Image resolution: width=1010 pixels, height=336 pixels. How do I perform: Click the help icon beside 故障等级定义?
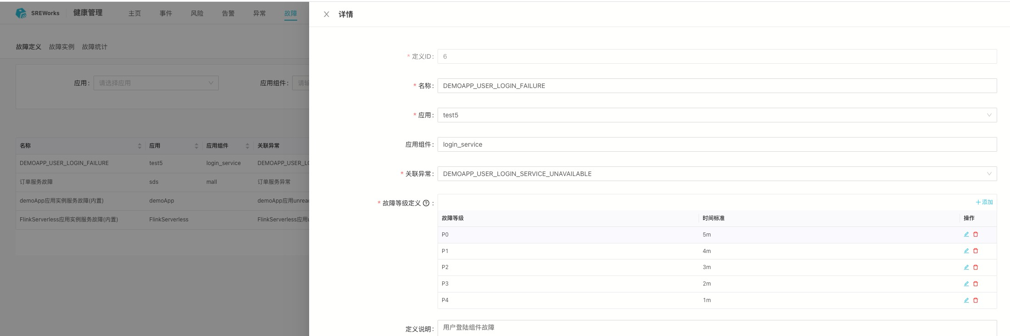pos(426,203)
